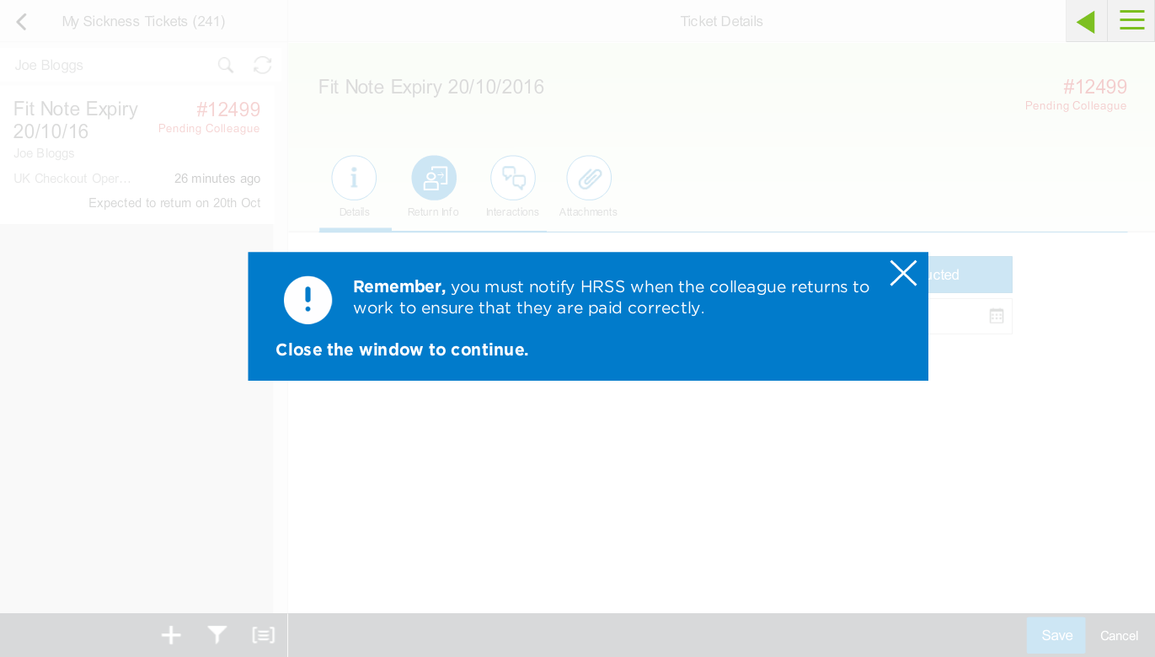The height and width of the screenshot is (657, 1155).
Task: Click the Fit Note Expiry 20/10/2016 title
Action: coord(431,87)
